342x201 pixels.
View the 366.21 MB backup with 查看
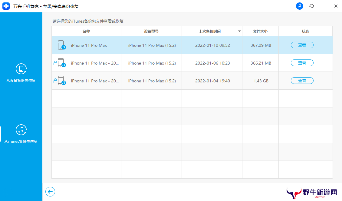302,63
